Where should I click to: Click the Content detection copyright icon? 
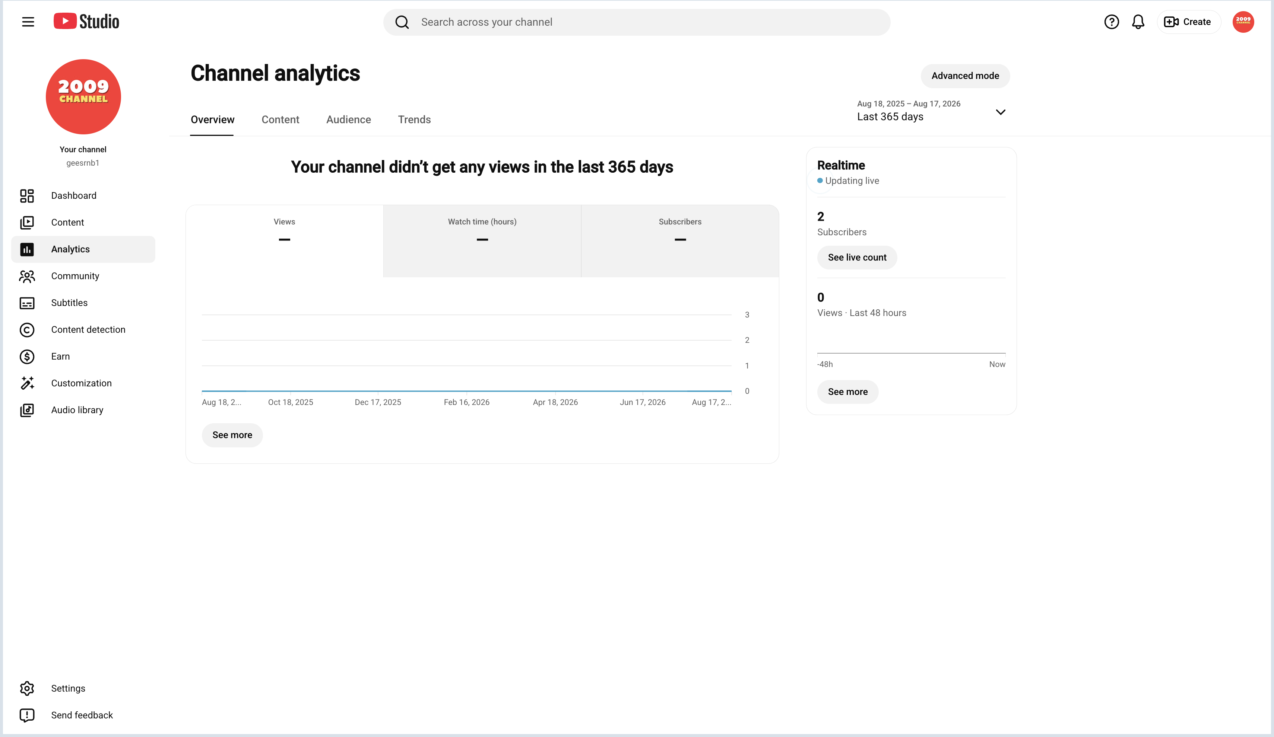(27, 329)
